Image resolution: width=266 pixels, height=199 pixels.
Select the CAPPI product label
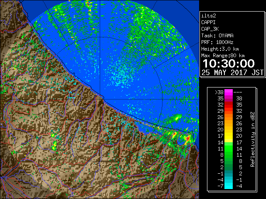pyautogui.click(x=208, y=22)
